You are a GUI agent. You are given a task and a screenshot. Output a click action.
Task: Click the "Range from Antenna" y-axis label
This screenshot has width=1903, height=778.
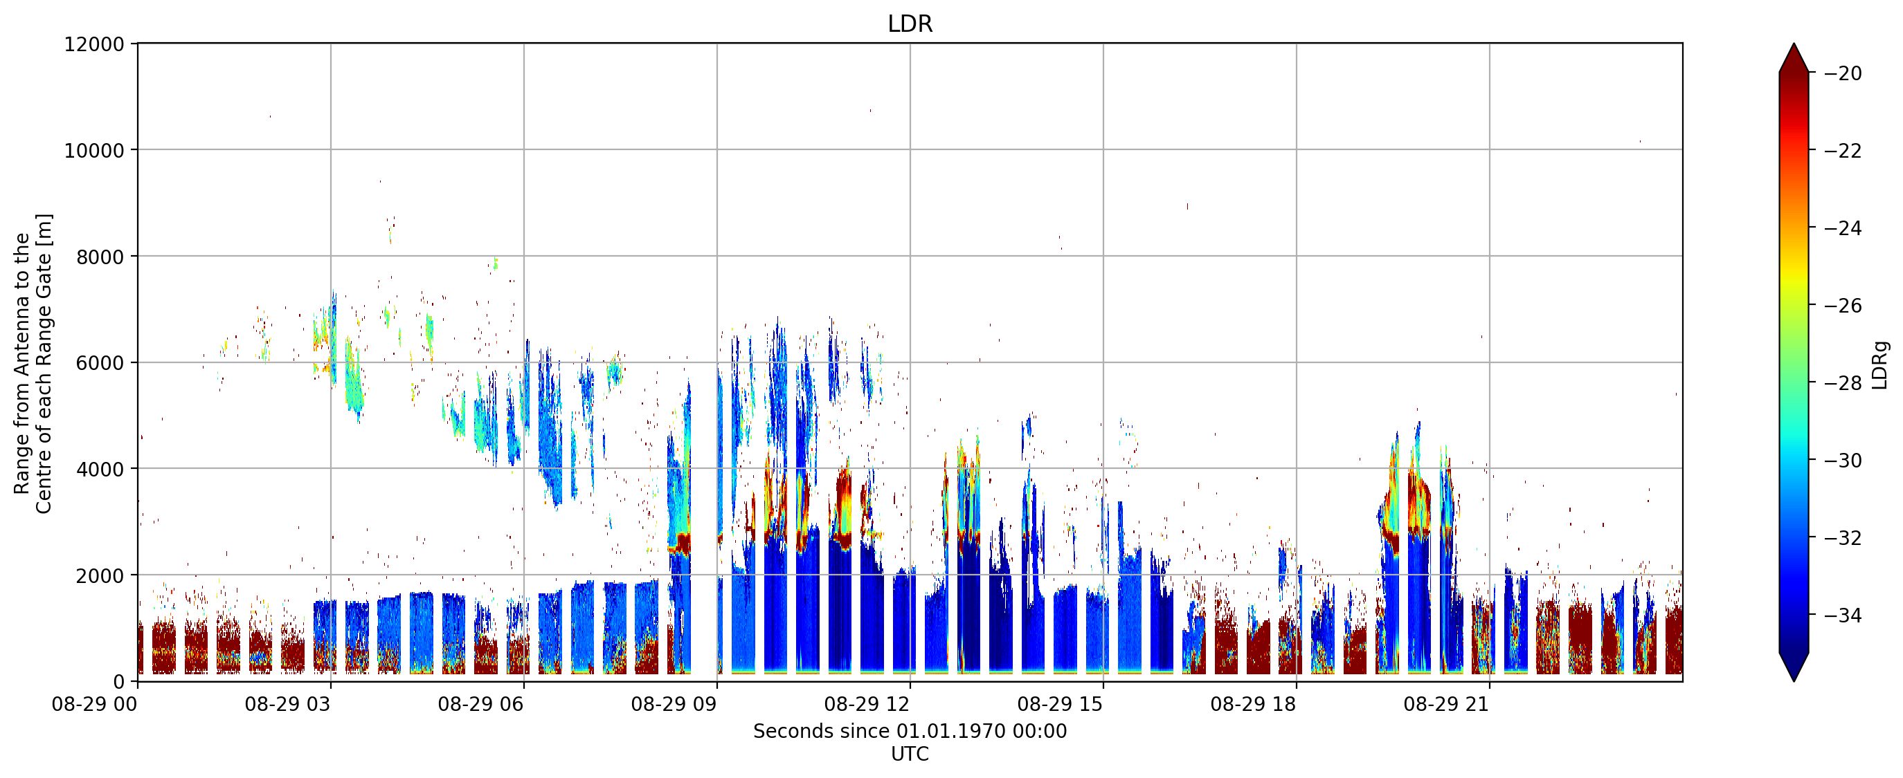33,363
